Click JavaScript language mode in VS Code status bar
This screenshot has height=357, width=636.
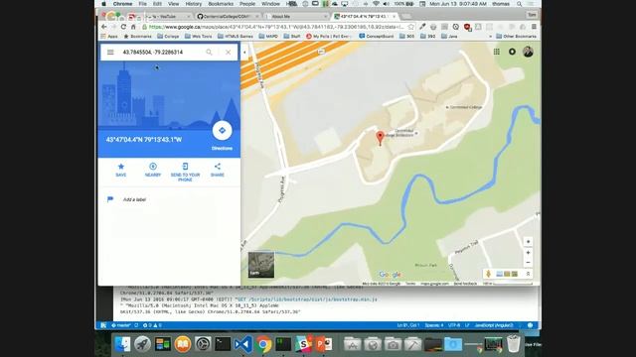point(494,325)
